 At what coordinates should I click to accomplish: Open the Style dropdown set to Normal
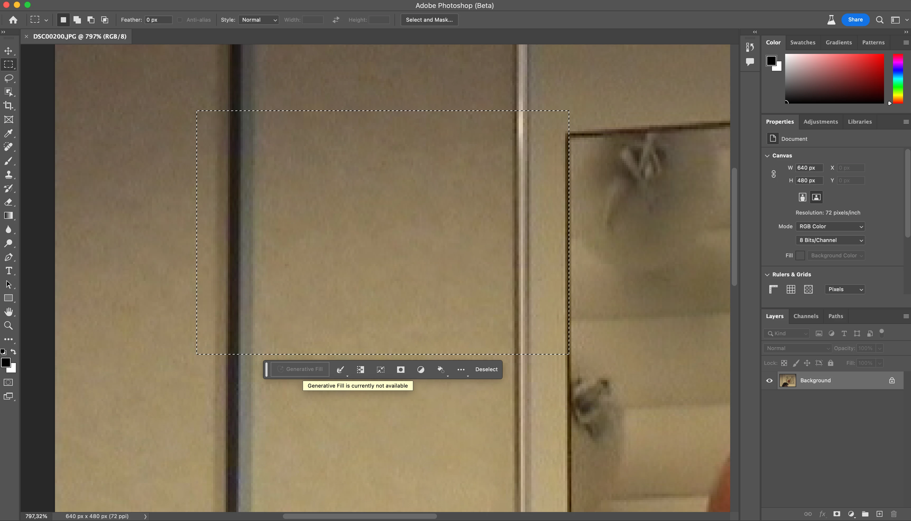pyautogui.click(x=259, y=20)
